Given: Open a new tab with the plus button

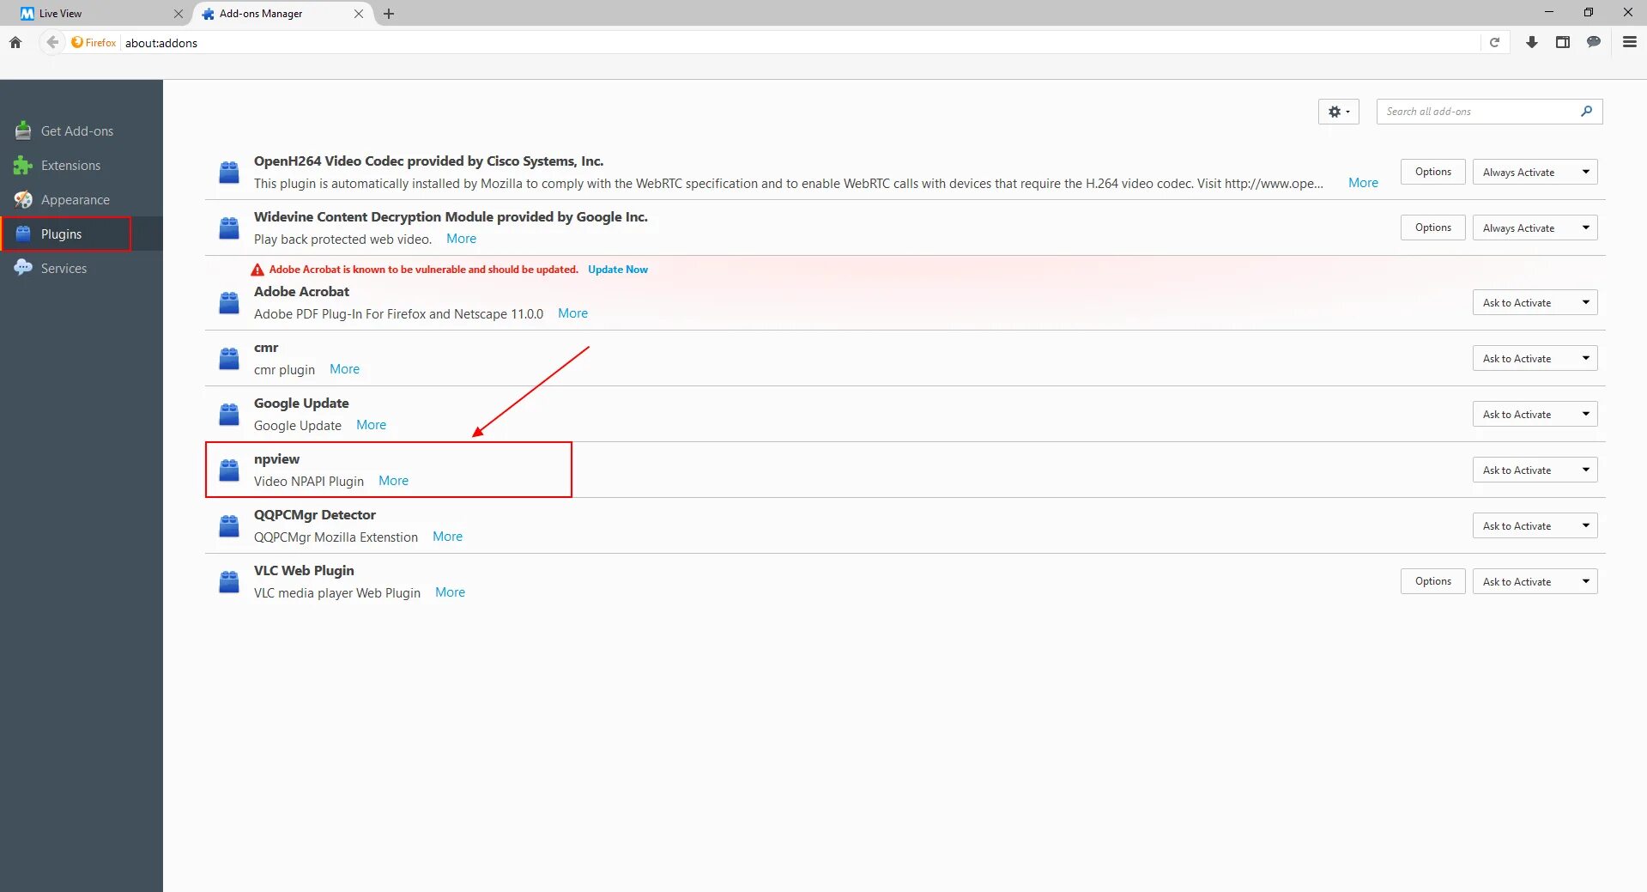Looking at the screenshot, I should click(x=389, y=14).
